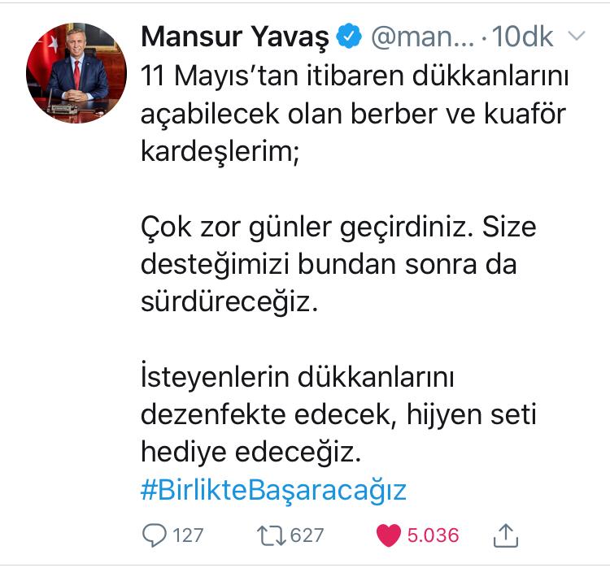This screenshot has height=572, width=610.
Task: Unlike the tweet via the red heart
Action: [389, 535]
